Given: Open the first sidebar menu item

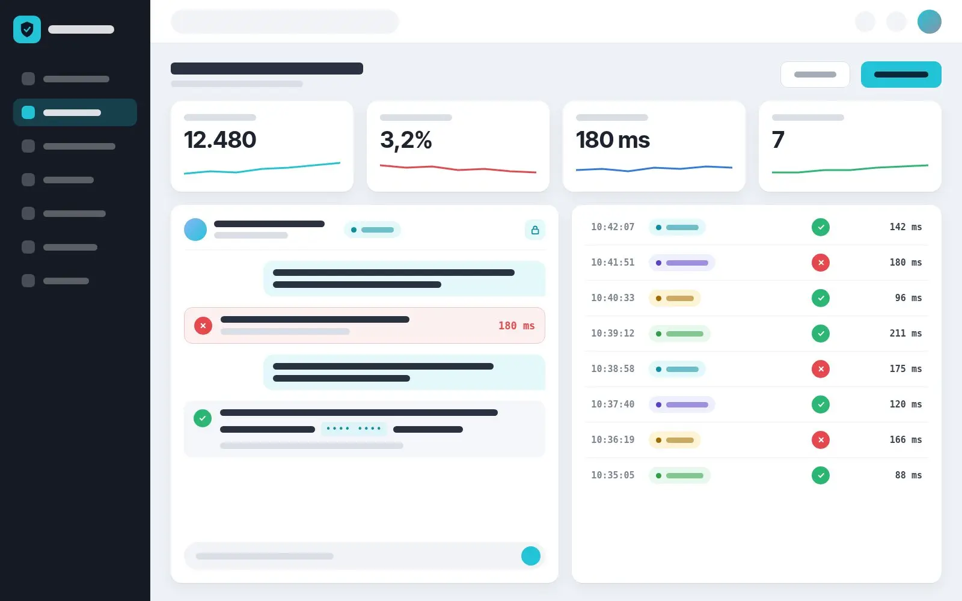Looking at the screenshot, I should [x=75, y=79].
